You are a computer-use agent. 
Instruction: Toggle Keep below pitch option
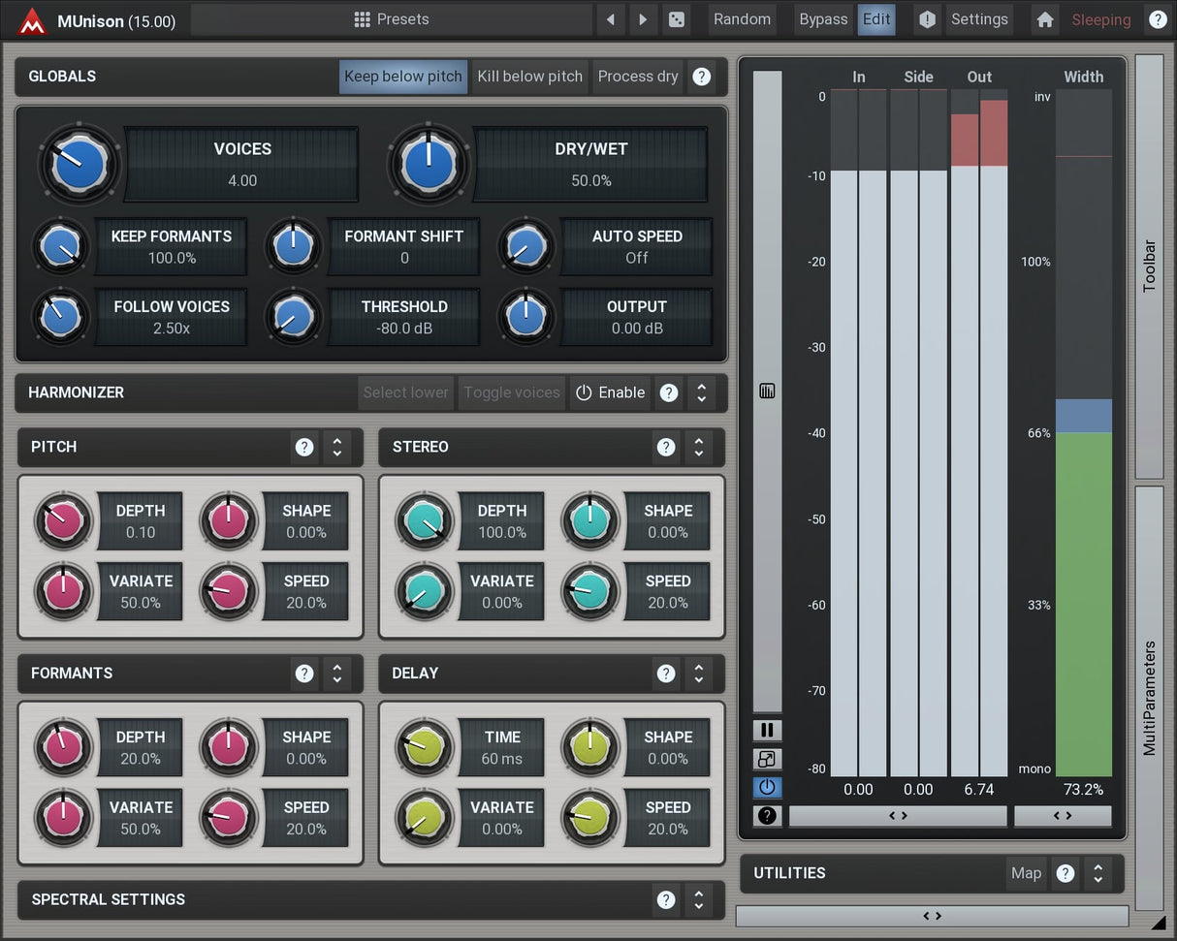[402, 77]
